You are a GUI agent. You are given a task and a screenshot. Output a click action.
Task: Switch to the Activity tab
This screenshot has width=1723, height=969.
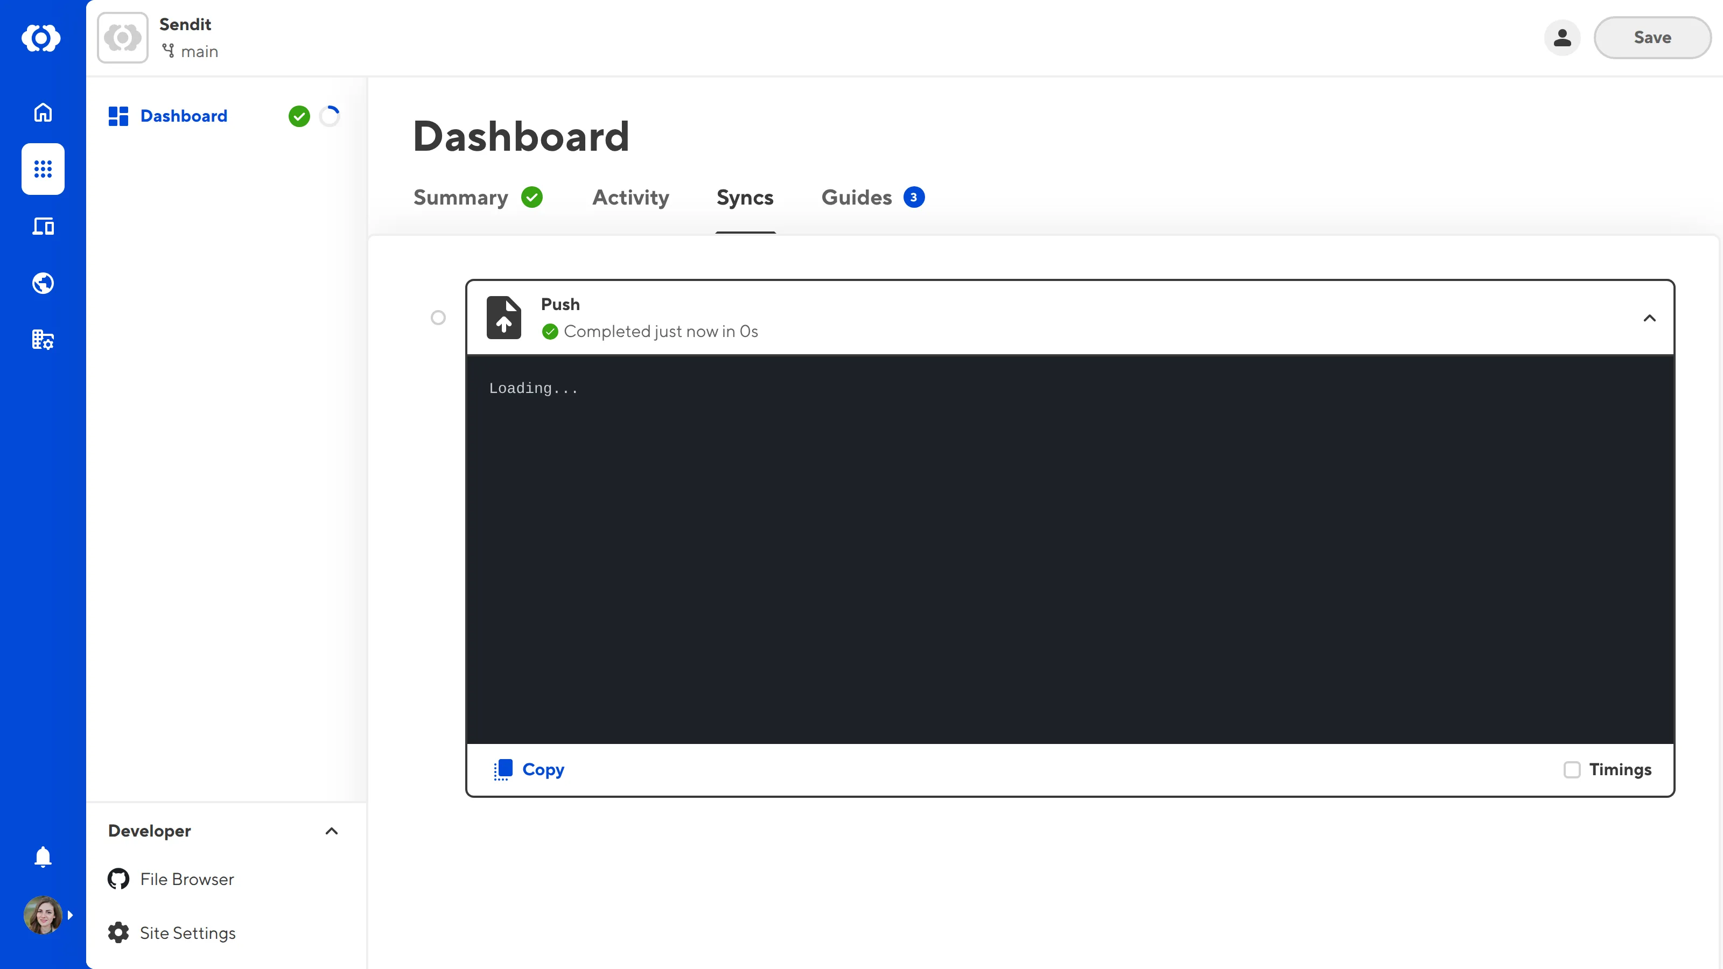pyautogui.click(x=630, y=198)
